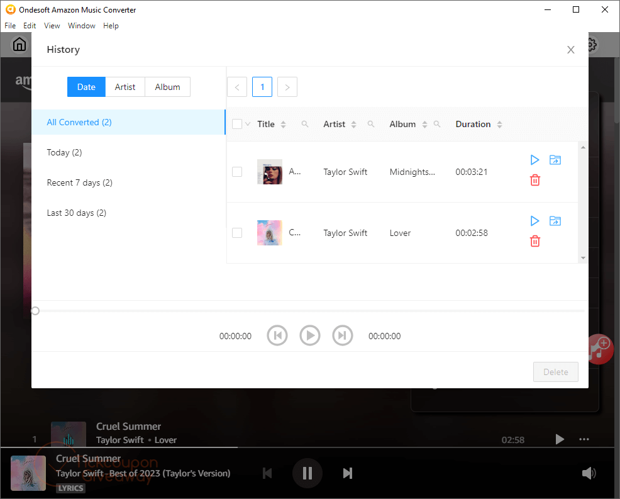Open the File menu
The image size is (620, 499).
pos(10,26)
